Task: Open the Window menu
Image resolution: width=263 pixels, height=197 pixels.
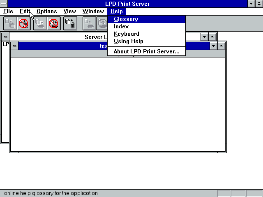Action: (x=93, y=11)
